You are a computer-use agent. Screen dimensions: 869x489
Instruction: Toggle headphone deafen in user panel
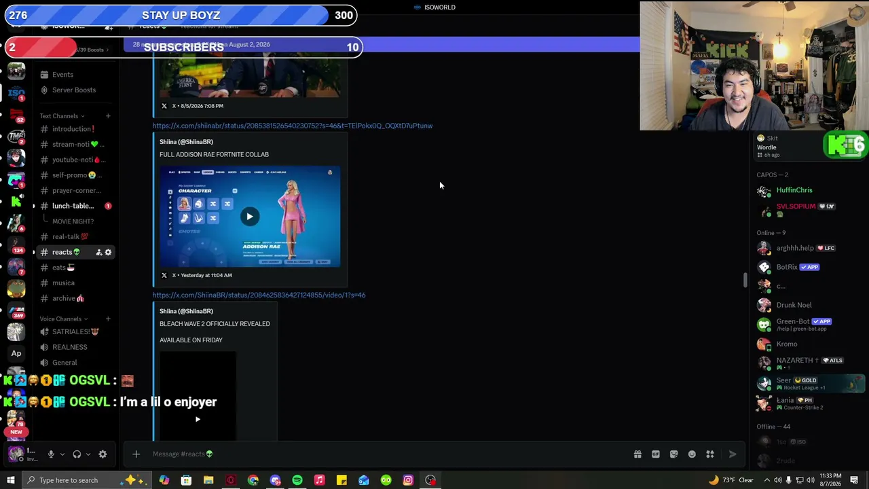tap(77, 454)
